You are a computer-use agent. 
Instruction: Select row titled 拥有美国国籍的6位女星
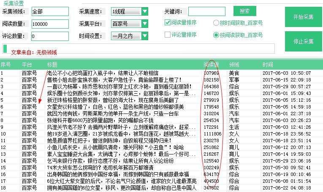[x=161, y=188]
